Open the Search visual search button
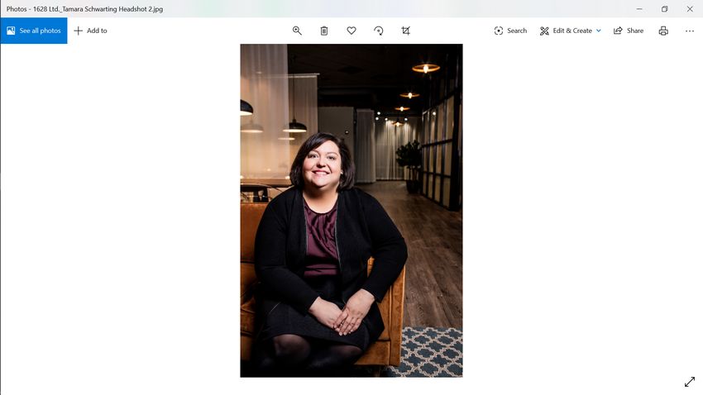 510,31
